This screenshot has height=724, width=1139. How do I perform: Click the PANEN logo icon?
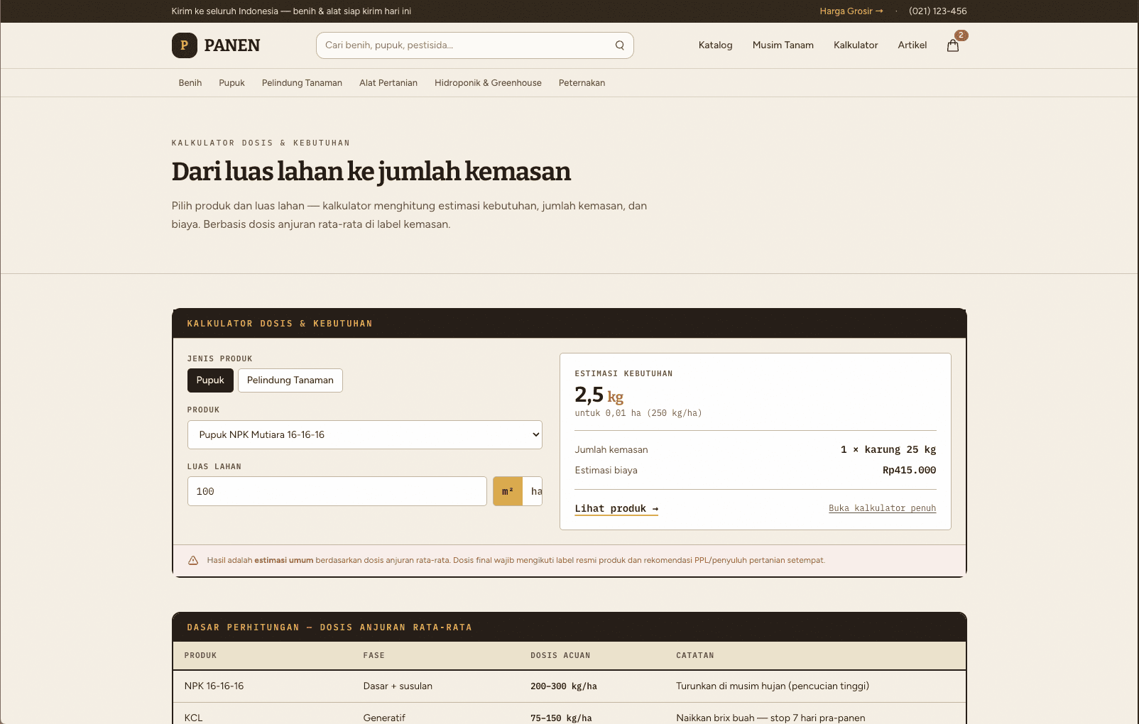185,45
